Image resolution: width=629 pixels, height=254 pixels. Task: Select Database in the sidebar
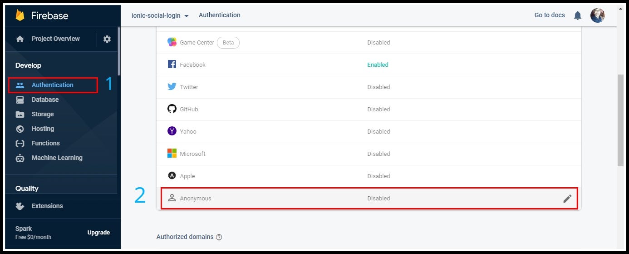coord(45,100)
